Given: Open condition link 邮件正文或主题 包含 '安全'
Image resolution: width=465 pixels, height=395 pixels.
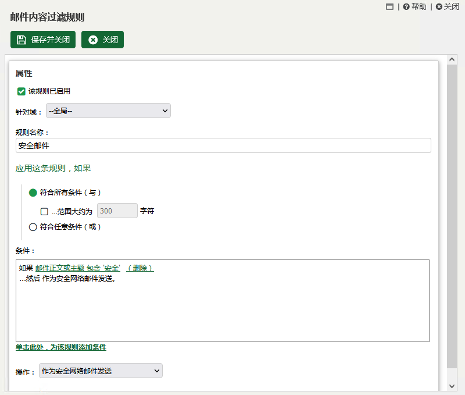Looking at the screenshot, I should [78, 268].
